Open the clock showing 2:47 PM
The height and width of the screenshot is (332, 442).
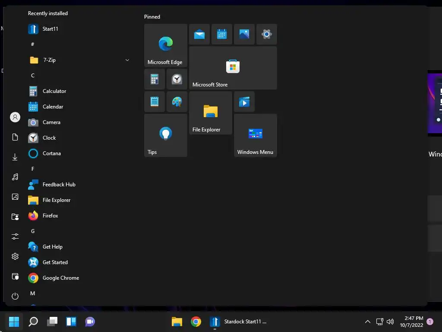click(411, 321)
